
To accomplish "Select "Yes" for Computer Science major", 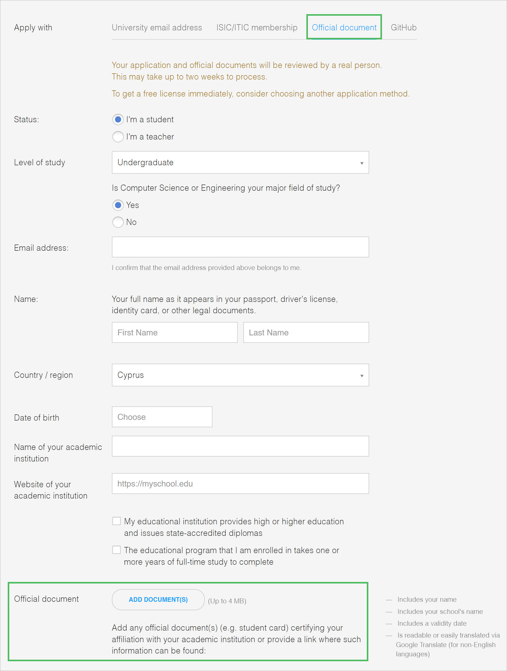I will tap(118, 205).
